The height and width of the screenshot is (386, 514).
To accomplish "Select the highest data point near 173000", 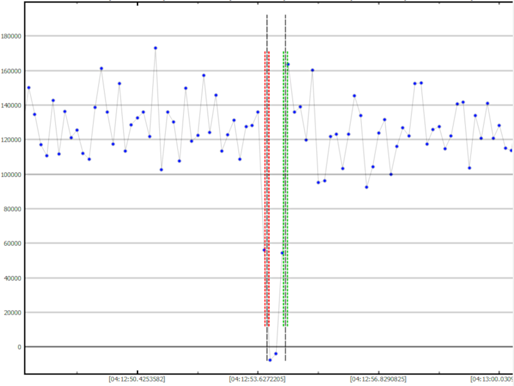I will point(155,48).
